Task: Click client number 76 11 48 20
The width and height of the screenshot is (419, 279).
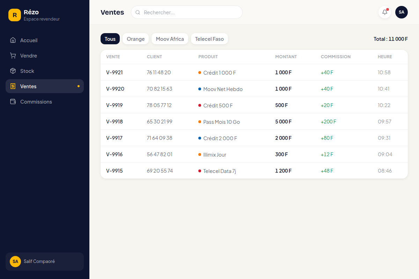Action: click(159, 73)
